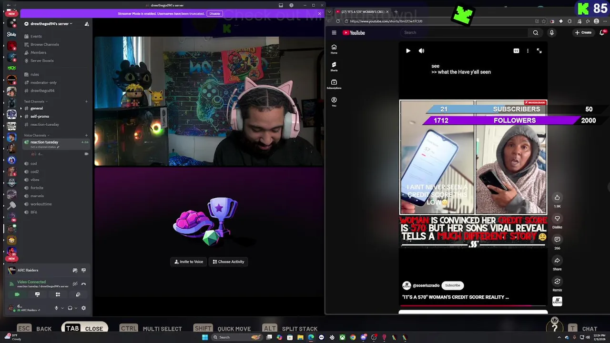
Task: Click the Invite to Voice button
Action: point(189,262)
